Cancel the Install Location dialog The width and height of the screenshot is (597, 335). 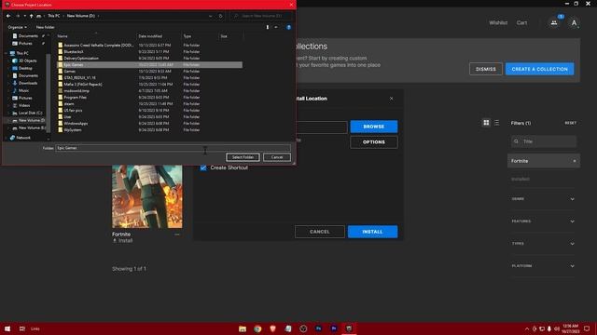click(x=319, y=232)
